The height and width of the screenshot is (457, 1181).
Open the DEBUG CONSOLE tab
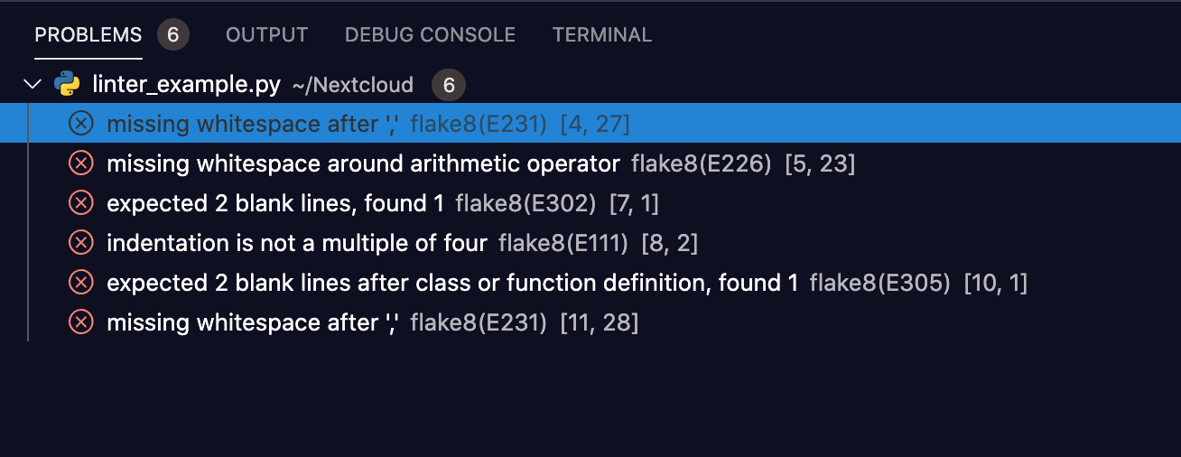[x=430, y=35]
